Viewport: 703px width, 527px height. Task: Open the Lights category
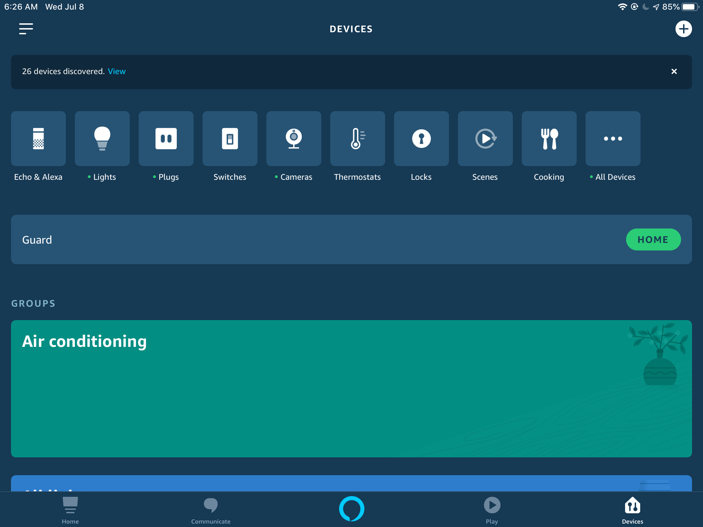coord(102,139)
